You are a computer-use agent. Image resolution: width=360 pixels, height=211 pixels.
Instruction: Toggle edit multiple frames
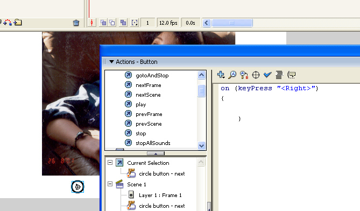click(x=123, y=23)
